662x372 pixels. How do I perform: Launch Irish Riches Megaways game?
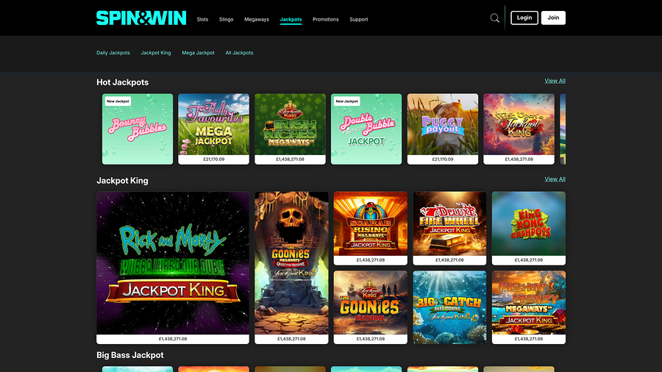coord(290,129)
